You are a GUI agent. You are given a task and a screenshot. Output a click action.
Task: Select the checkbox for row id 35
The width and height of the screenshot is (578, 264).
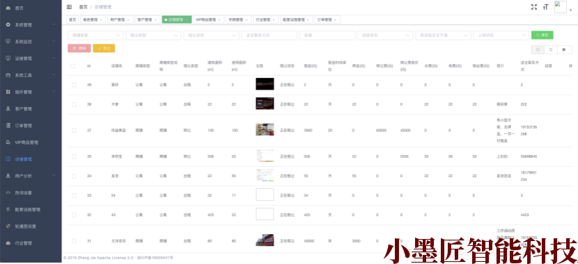click(74, 156)
